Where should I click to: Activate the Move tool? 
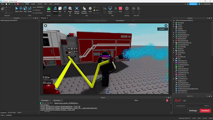click(x=21, y=9)
